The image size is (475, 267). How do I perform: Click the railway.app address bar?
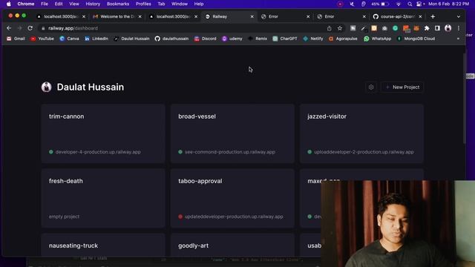tap(182, 28)
